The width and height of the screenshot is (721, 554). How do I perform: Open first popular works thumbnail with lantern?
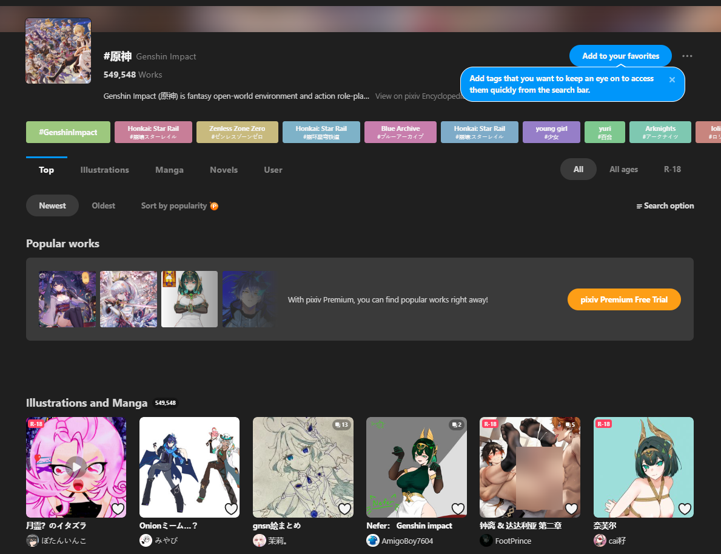point(67,299)
